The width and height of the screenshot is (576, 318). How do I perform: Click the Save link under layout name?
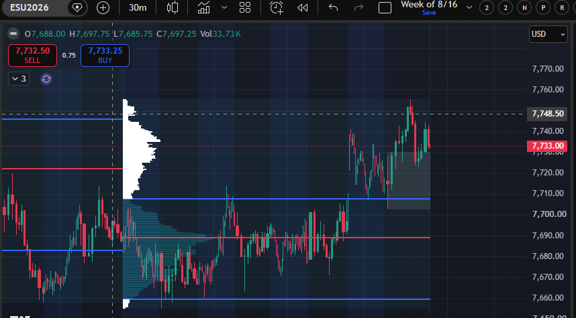(x=429, y=13)
